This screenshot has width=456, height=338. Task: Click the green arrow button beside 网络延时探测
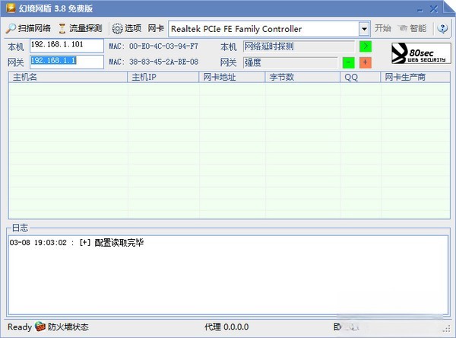[366, 46]
